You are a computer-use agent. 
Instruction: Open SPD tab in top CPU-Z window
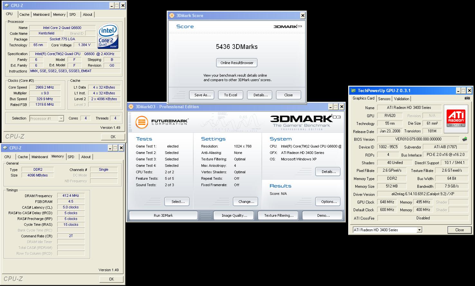(x=73, y=14)
